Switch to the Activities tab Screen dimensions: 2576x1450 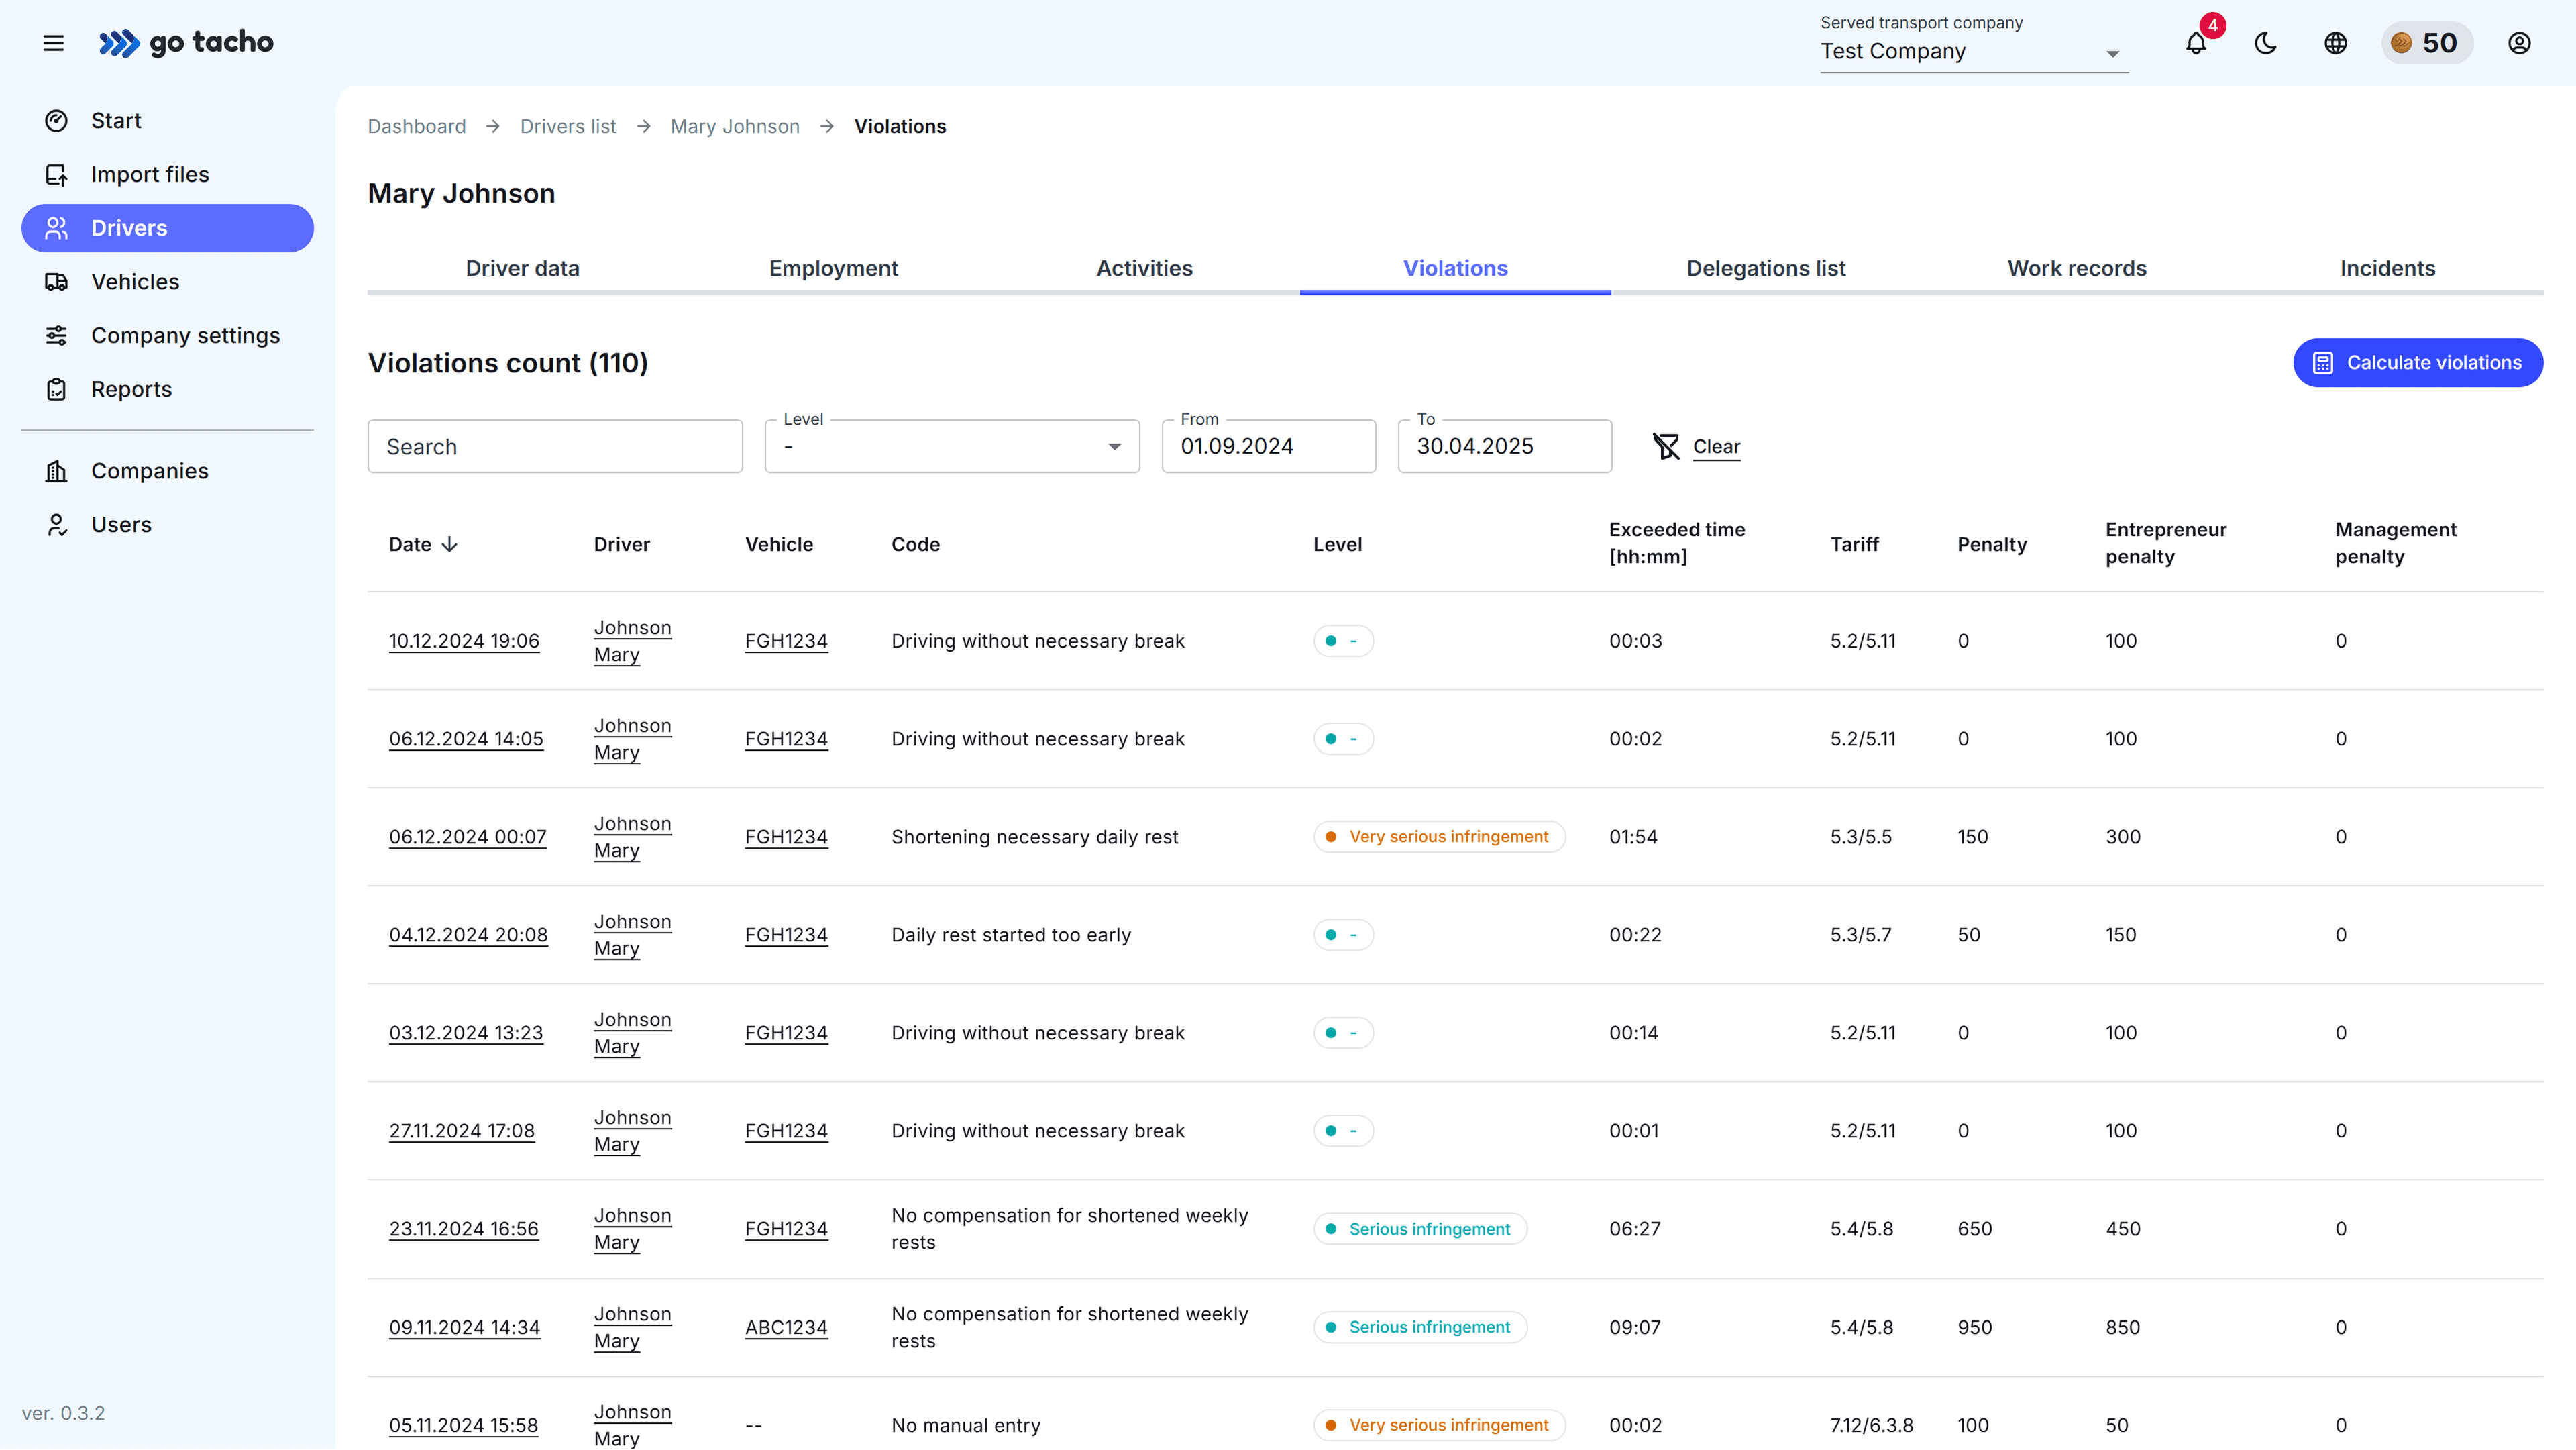click(1144, 268)
